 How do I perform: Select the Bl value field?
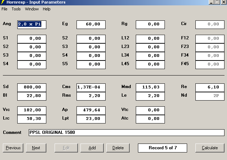click(x=32, y=96)
